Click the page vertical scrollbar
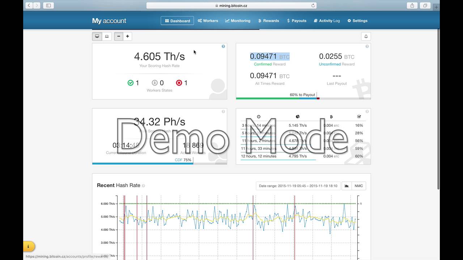Viewport: 463px width, 260px height. tap(438, 108)
